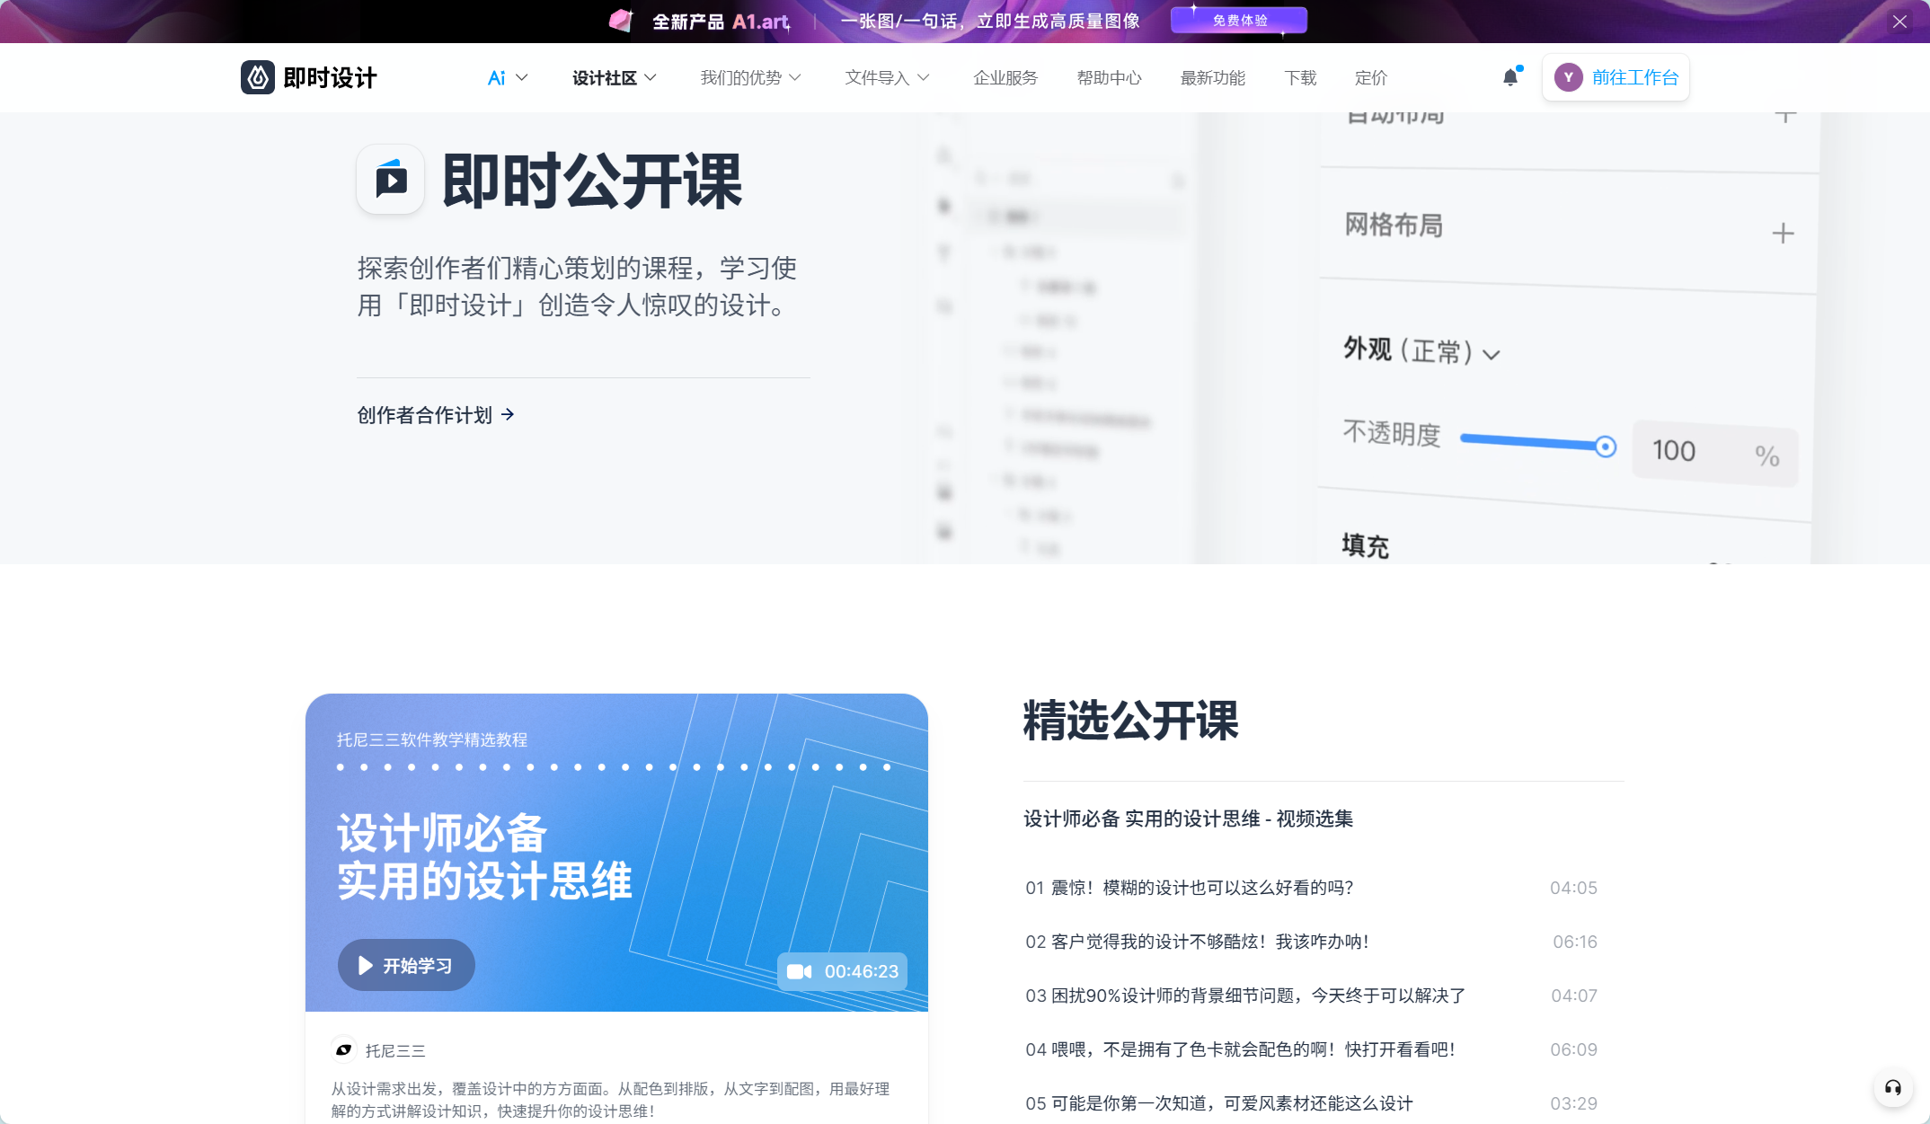Viewport: 1930px width, 1124px height.
Task: Open the 企业服务 menu item
Action: 1005,78
